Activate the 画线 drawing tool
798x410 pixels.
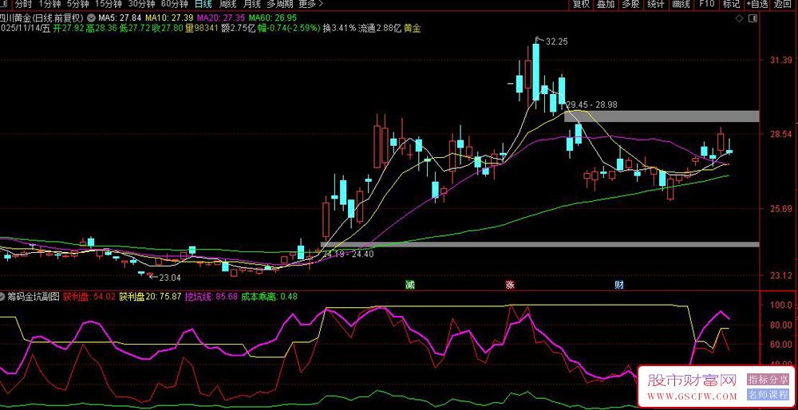coord(681,5)
